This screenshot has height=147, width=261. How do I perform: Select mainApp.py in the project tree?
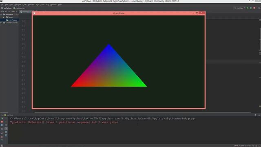pos(11,20)
